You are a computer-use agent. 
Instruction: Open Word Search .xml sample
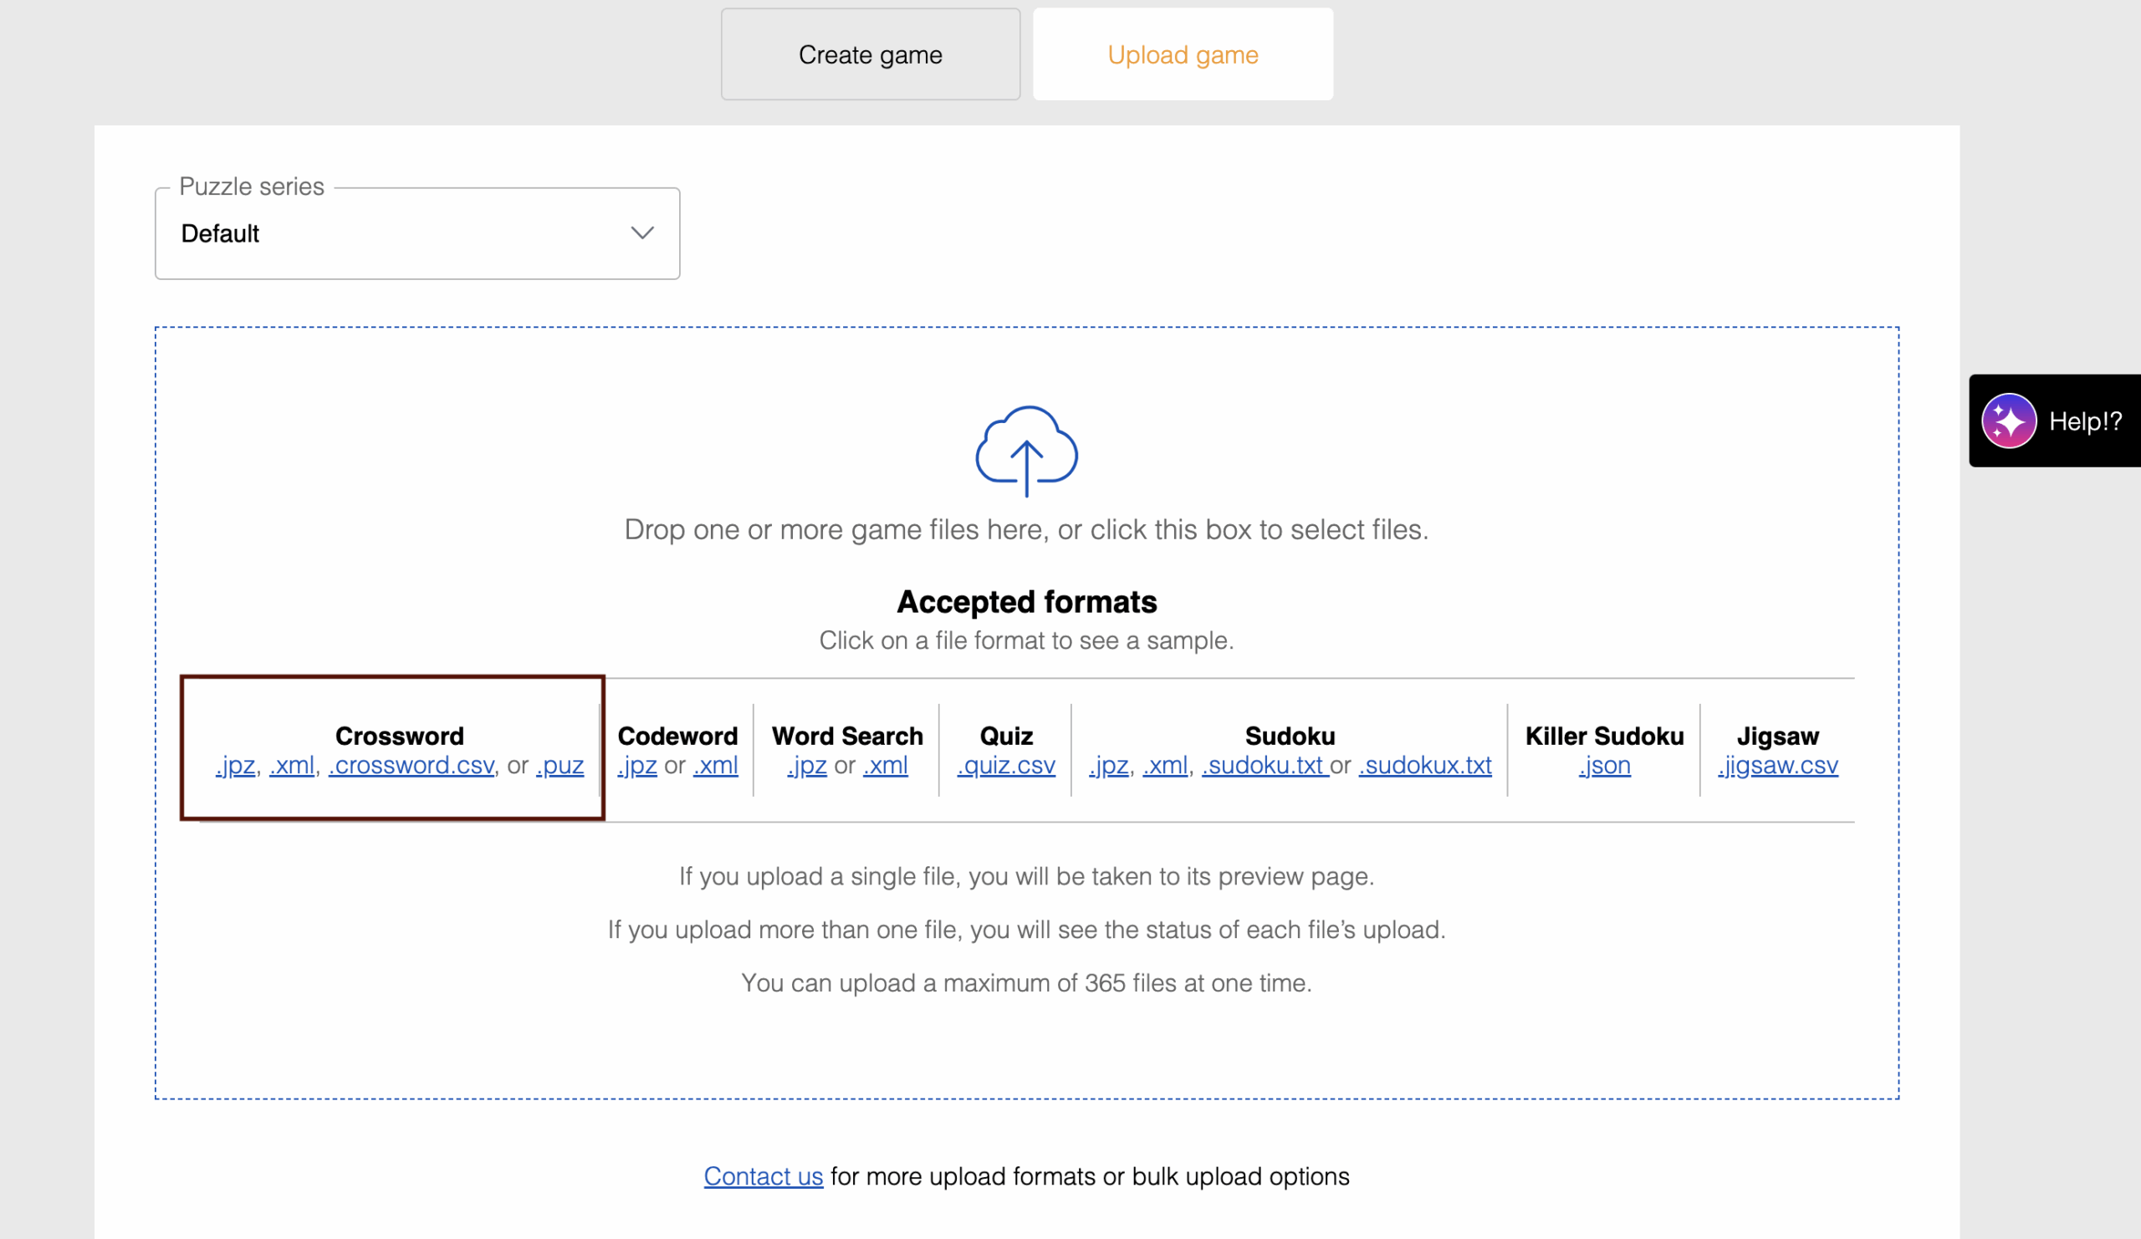click(886, 765)
